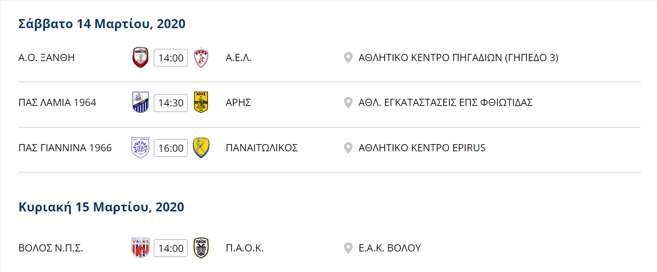Click the Α.Ο. Ξάνθη team crest
Screen dimensions: 657x272
(140, 58)
